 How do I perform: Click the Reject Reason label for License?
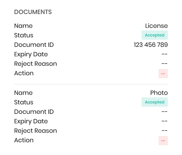pyautogui.click(x=35, y=64)
